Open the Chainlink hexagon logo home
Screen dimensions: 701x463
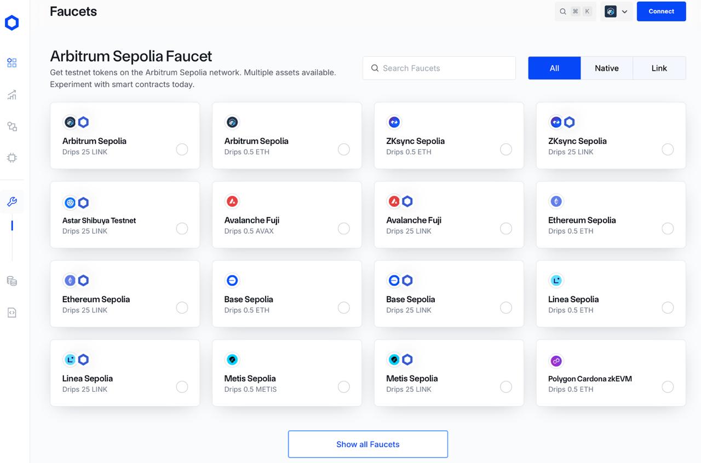(x=12, y=22)
